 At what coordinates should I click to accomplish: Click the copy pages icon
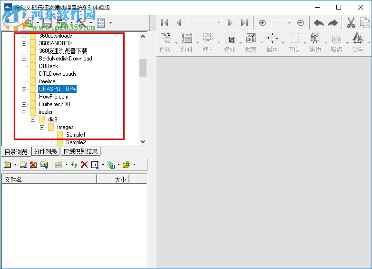point(365,23)
